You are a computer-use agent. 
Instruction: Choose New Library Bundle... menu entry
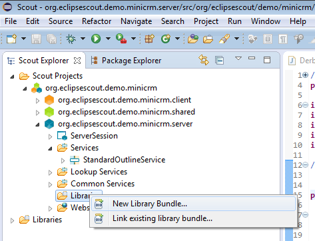193,204
